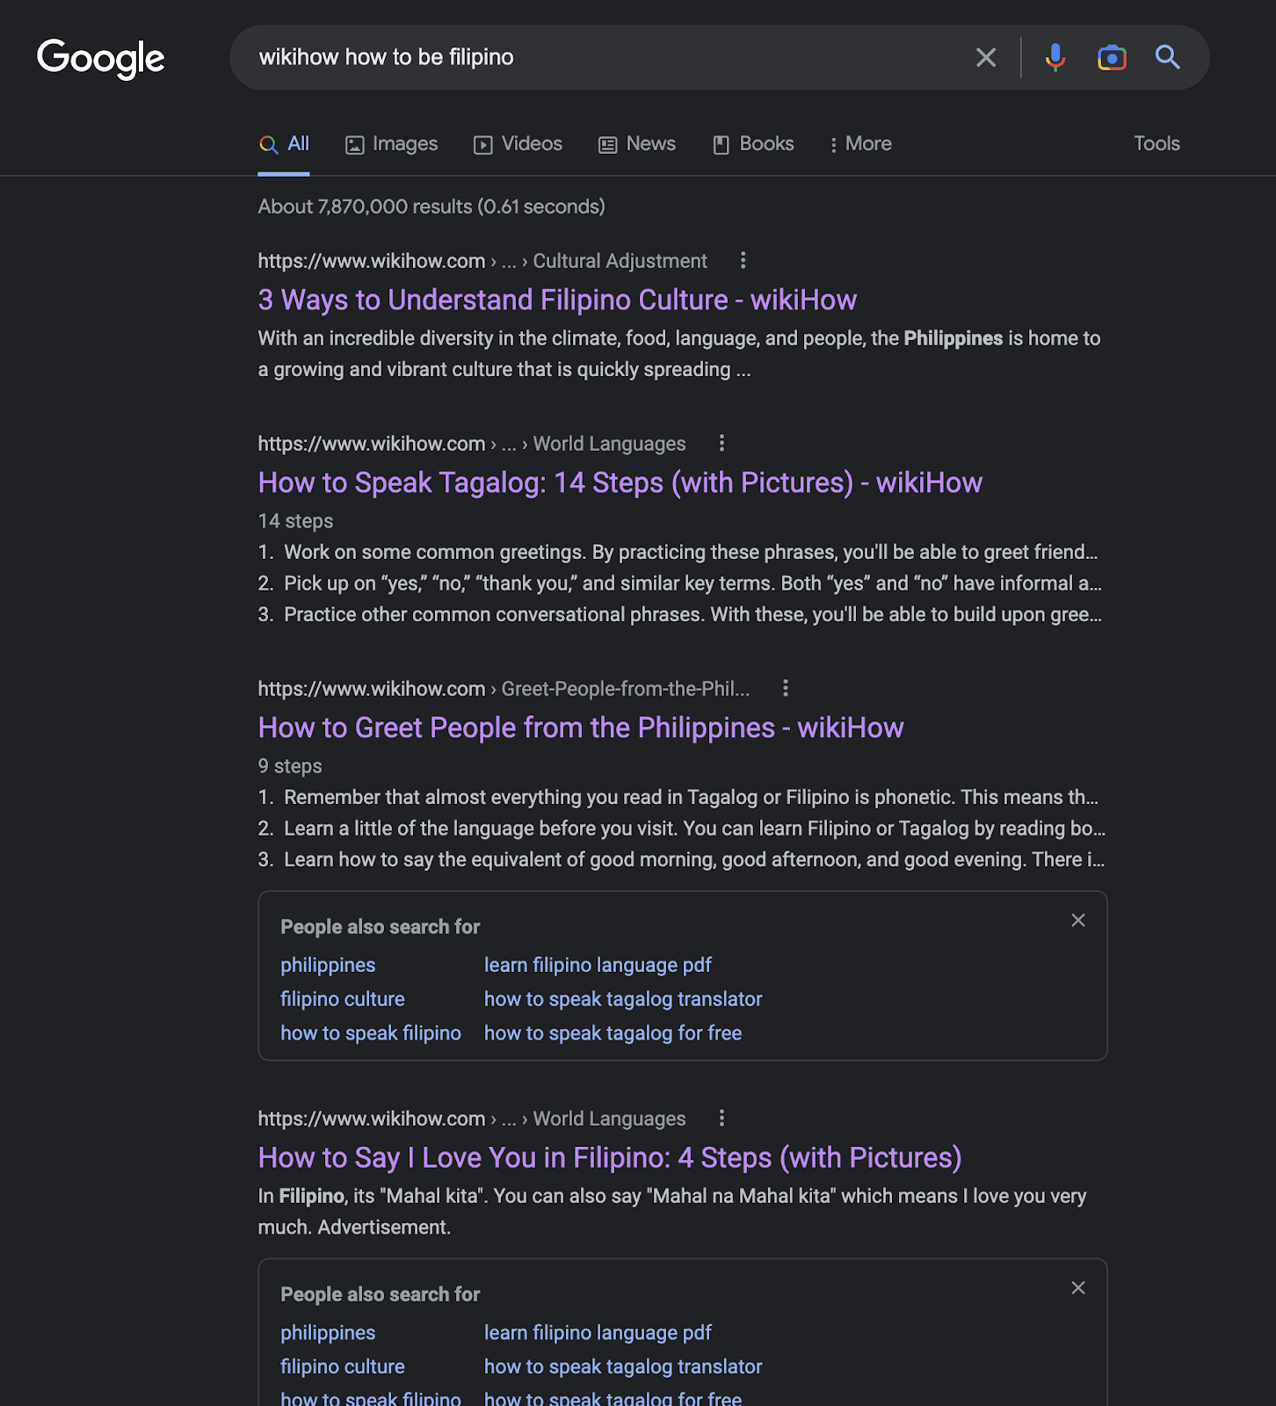Clear the search box with the X icon
Screen dimensions: 1276x1406
pos(986,58)
